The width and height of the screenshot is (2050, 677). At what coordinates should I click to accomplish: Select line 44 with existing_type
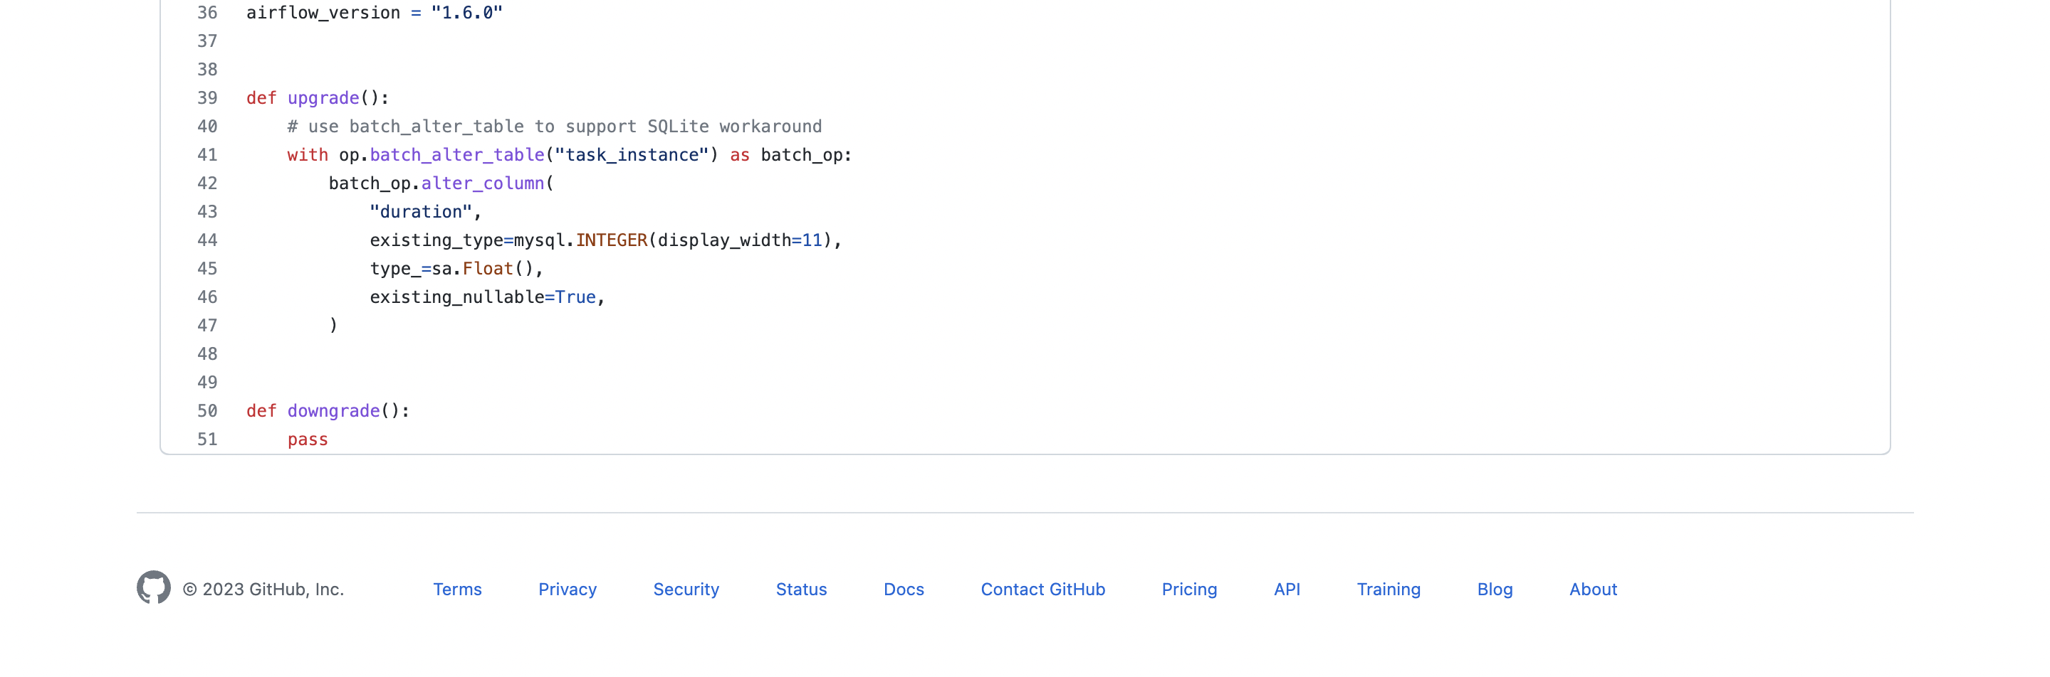pyautogui.click(x=207, y=240)
